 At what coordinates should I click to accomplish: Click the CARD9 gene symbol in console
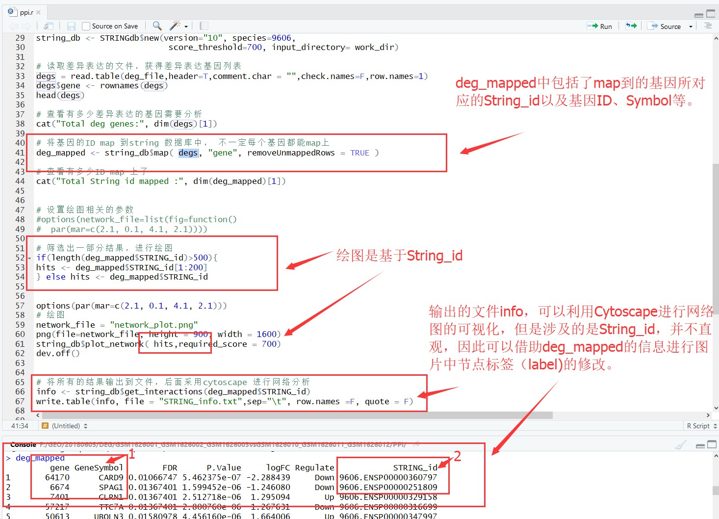111,477
